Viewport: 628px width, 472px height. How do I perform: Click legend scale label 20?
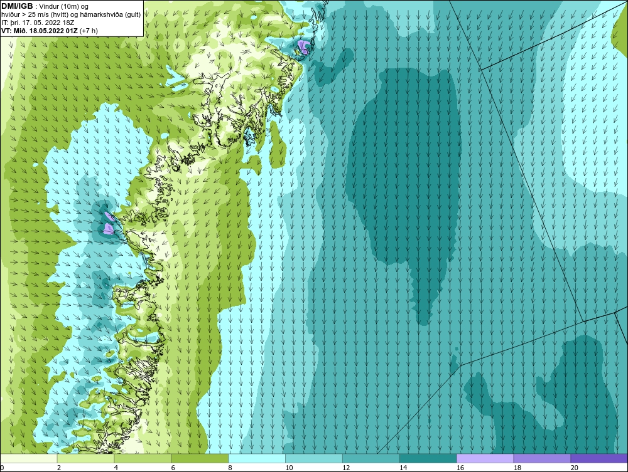575,468
